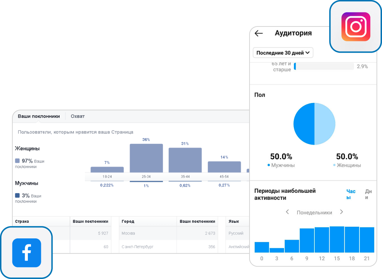
Task: Click the Женщины light blue legend square
Action: click(17, 161)
